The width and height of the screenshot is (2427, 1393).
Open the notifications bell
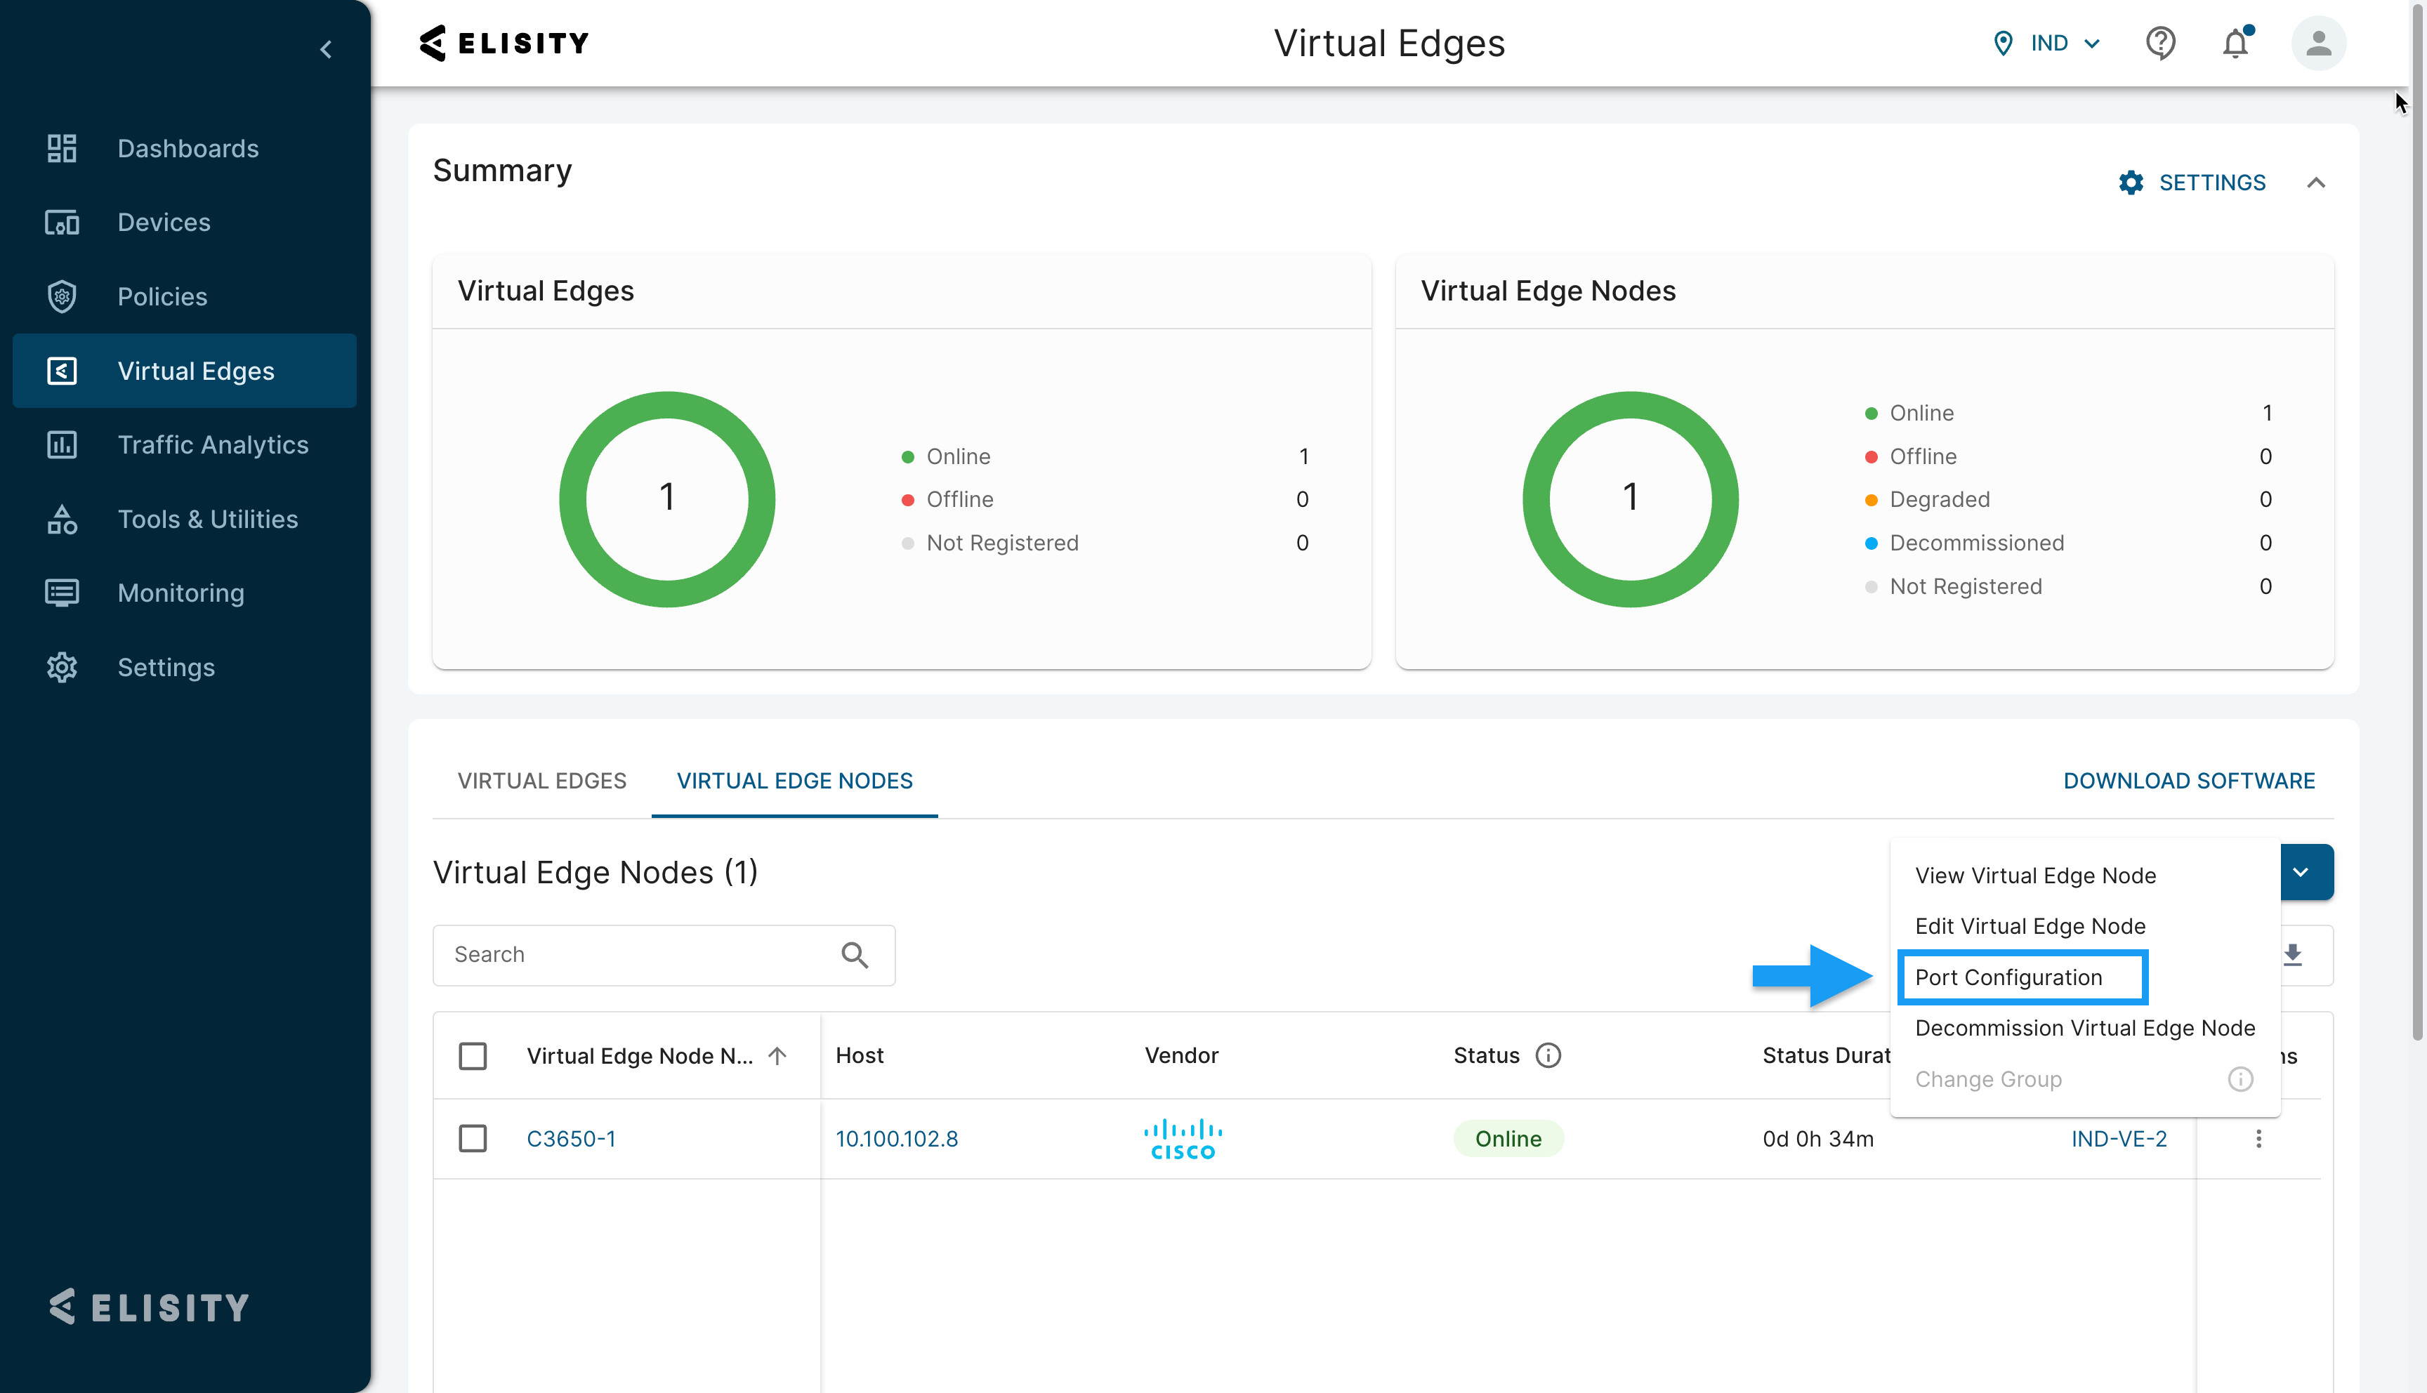2236,43
